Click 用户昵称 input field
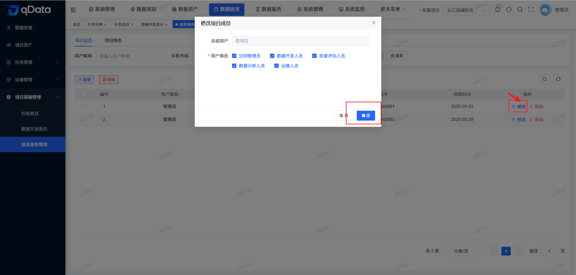The height and width of the screenshot is (275, 576). (x=128, y=56)
